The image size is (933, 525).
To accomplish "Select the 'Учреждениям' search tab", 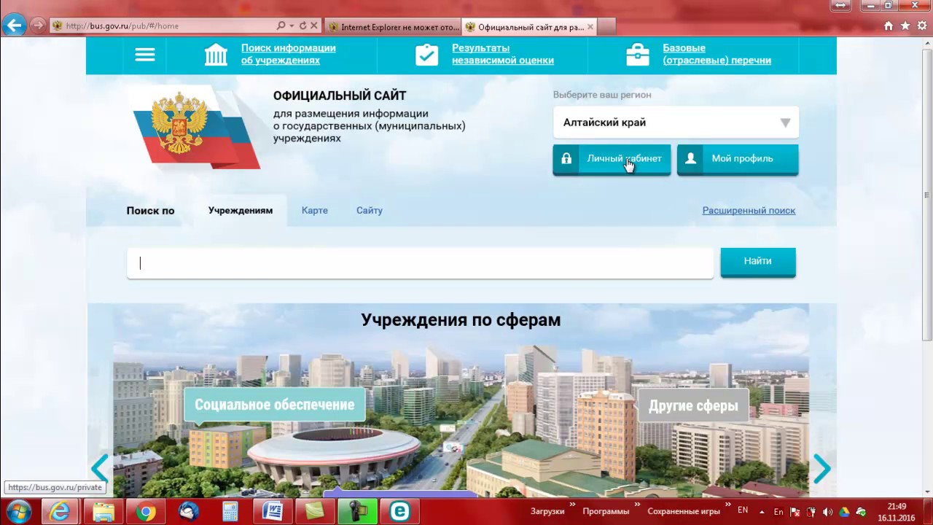I will click(x=241, y=210).
